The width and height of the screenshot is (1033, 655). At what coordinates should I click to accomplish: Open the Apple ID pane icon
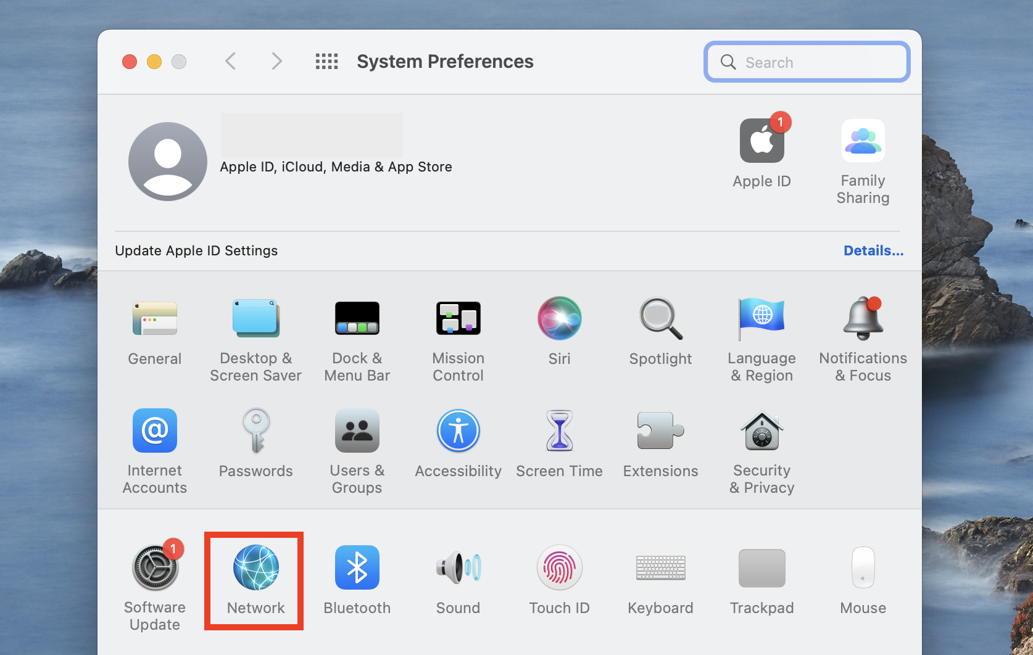pos(762,141)
